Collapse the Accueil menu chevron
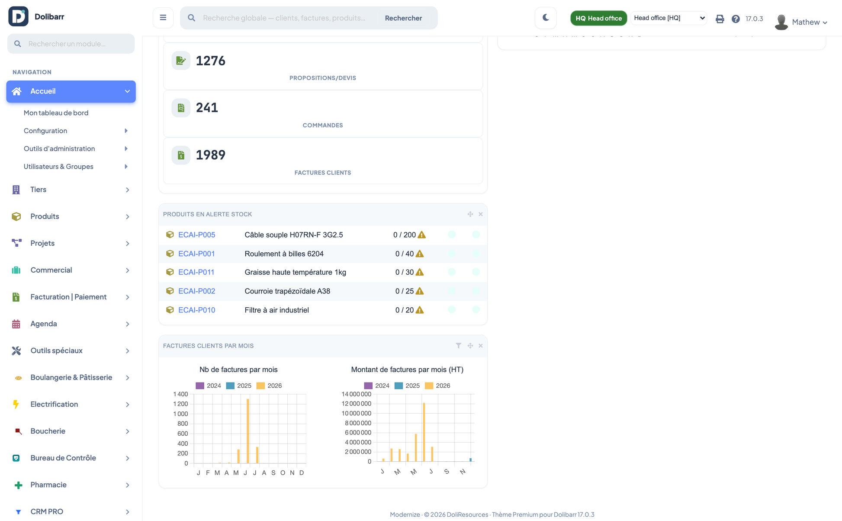 (127, 91)
